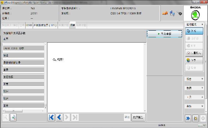Click the greyed zoom-out magnifier icon
208x128 pixels.
click(x=6, y=117)
